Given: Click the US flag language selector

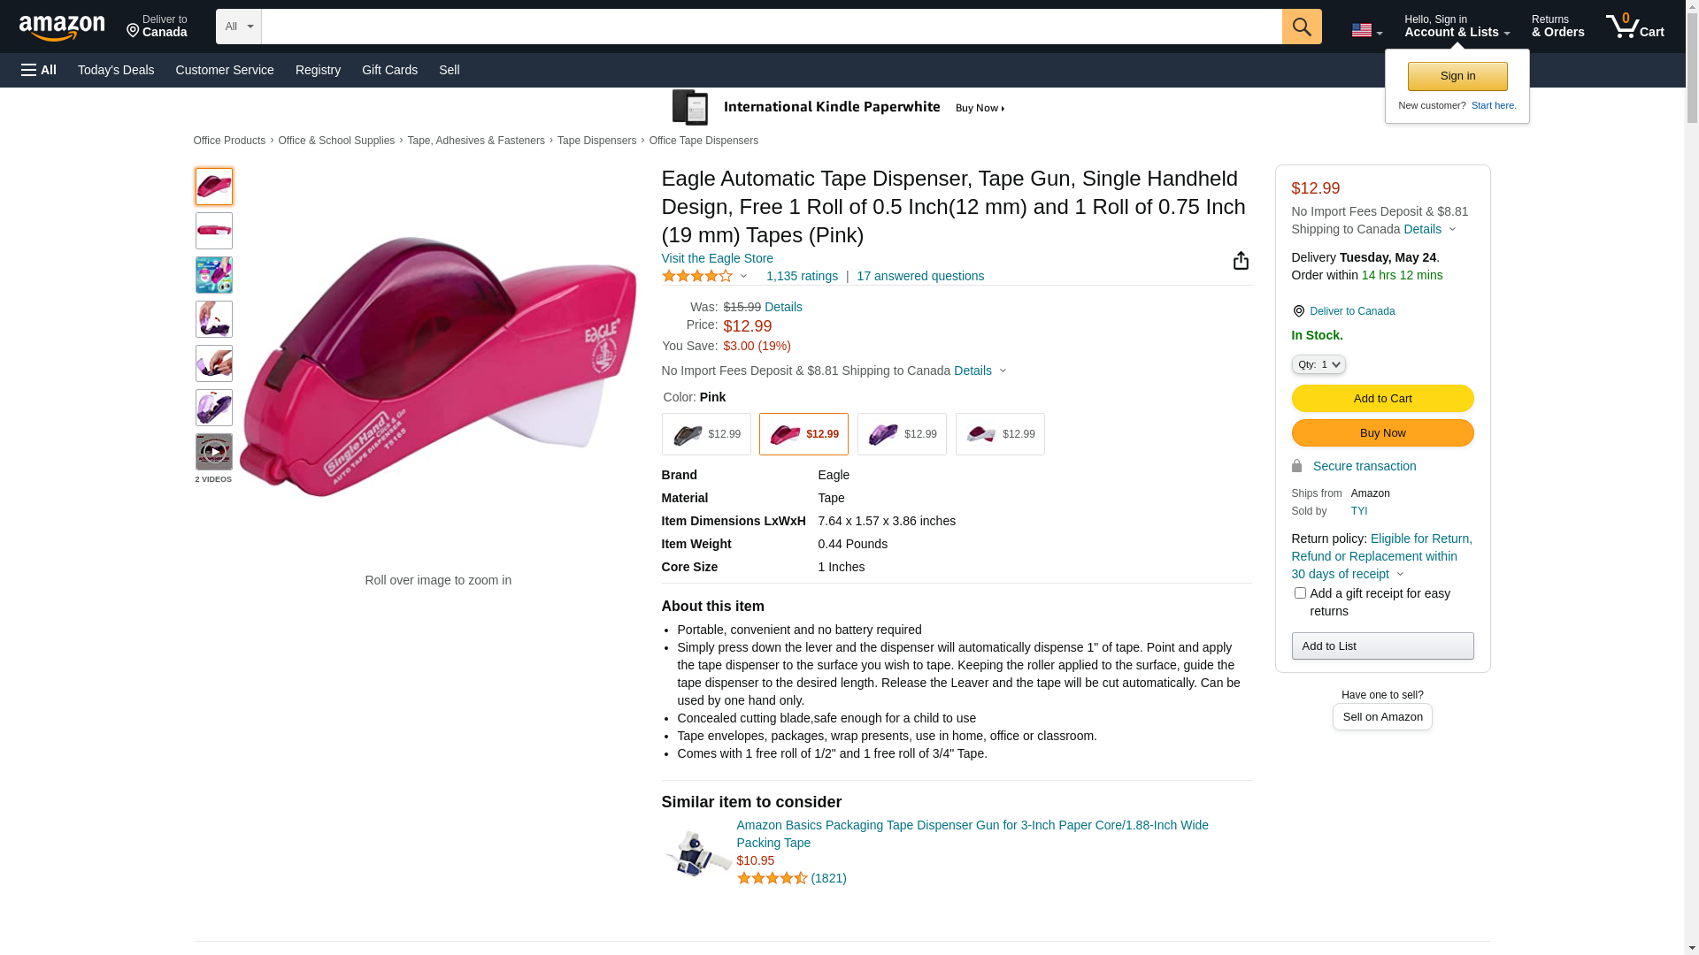Looking at the screenshot, I should tap(1366, 31).
